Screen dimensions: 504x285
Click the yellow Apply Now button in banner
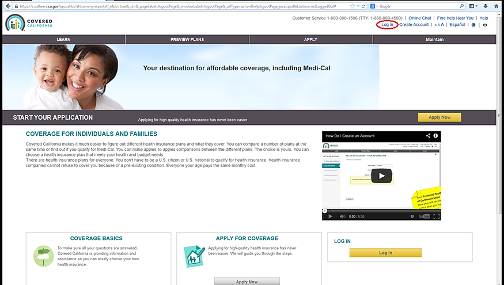439,117
